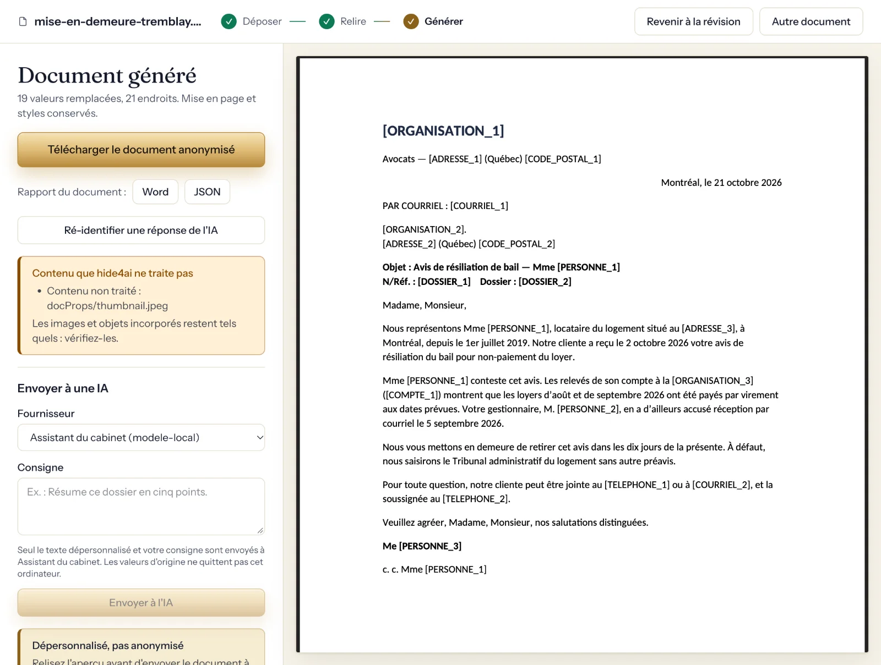
Task: Click the Objet : Avis de résiliation line
Action: point(501,267)
